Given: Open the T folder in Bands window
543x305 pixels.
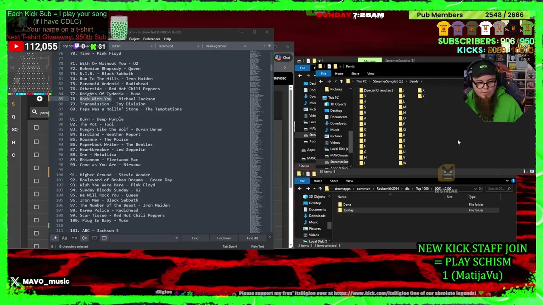Looking at the screenshot, I should [403, 146].
